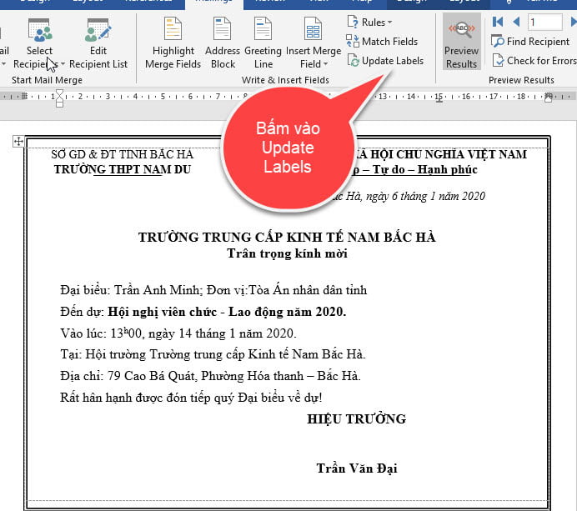
Task: Open the Rules dropdown
Action: click(370, 22)
